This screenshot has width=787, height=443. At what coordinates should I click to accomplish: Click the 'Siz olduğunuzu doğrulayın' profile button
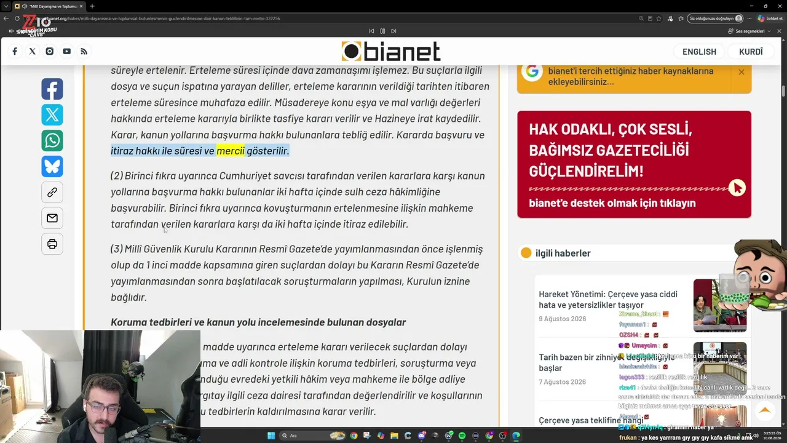(x=716, y=18)
